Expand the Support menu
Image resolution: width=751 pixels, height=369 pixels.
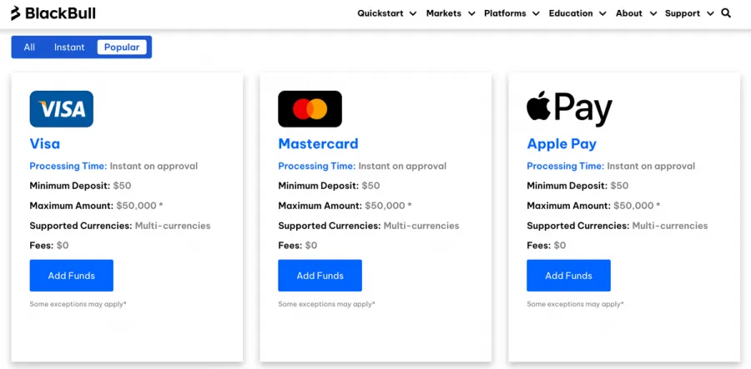tap(688, 13)
